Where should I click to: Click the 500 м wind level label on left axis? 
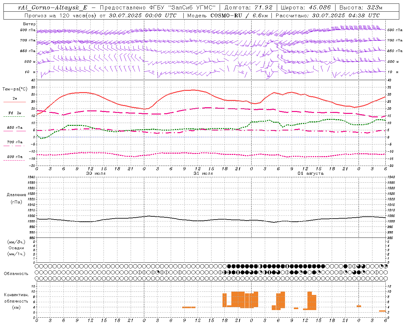pos(30,62)
